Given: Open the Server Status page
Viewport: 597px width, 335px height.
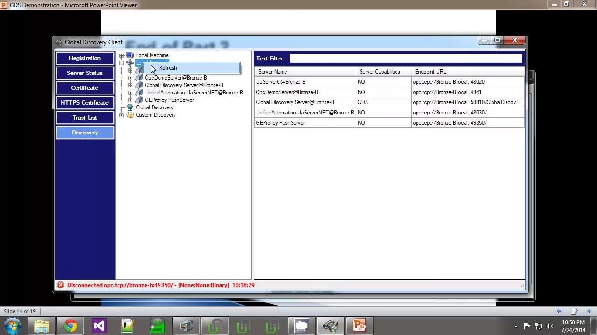Looking at the screenshot, I should coord(85,73).
